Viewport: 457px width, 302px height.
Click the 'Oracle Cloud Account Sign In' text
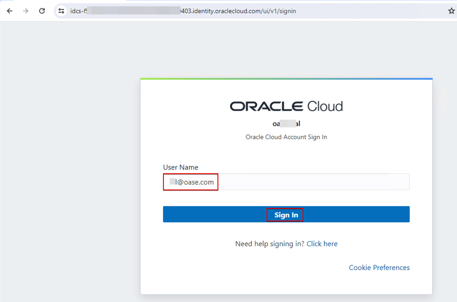point(286,137)
